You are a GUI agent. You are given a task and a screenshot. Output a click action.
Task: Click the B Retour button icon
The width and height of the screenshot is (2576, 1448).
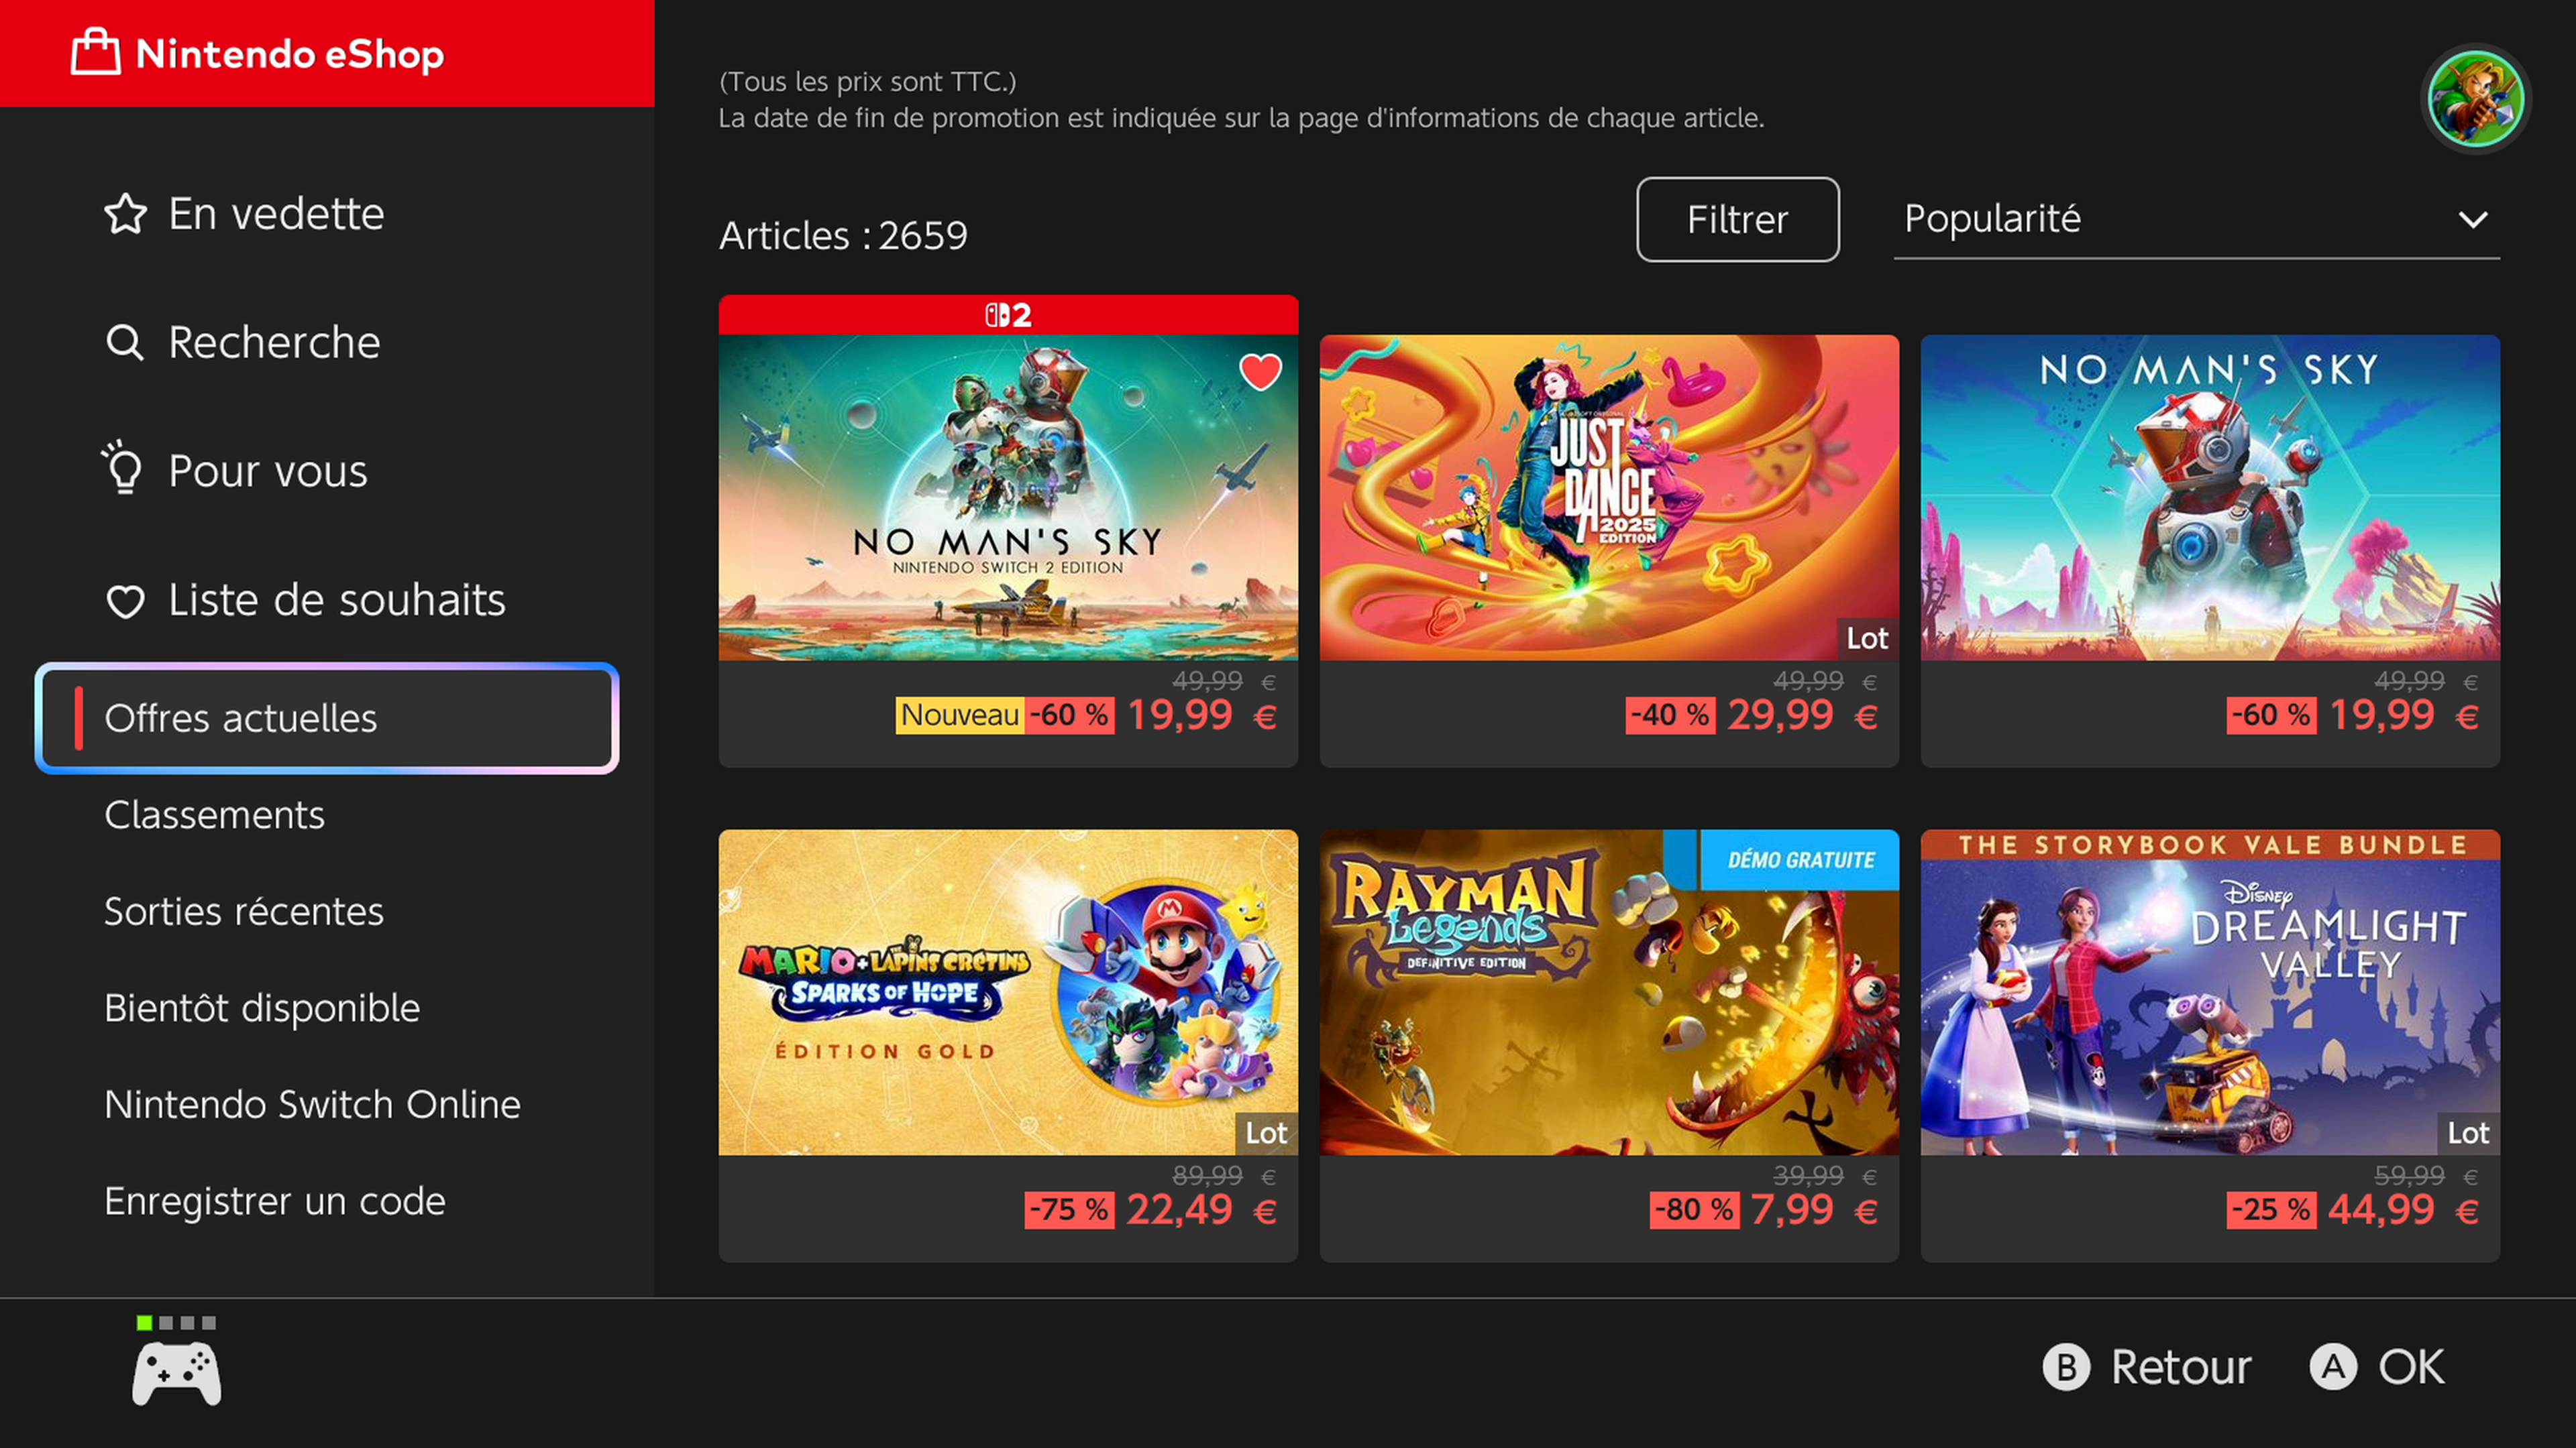2066,1367
